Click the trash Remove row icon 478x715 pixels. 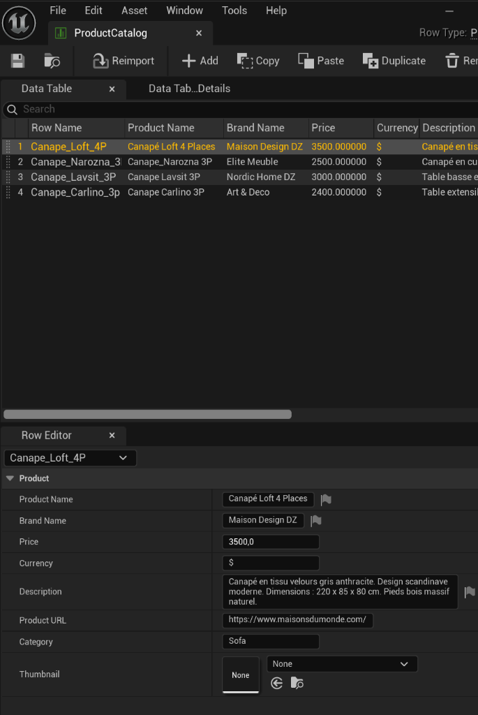451,61
